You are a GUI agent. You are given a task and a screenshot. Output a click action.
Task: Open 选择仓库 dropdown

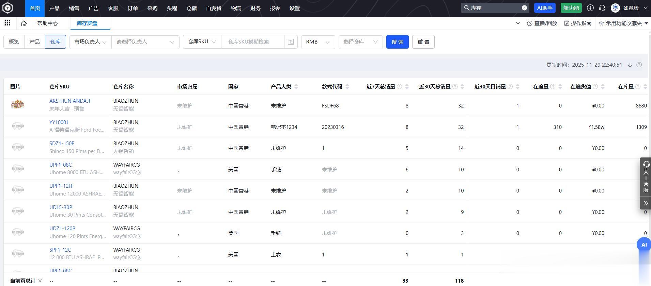[360, 42]
